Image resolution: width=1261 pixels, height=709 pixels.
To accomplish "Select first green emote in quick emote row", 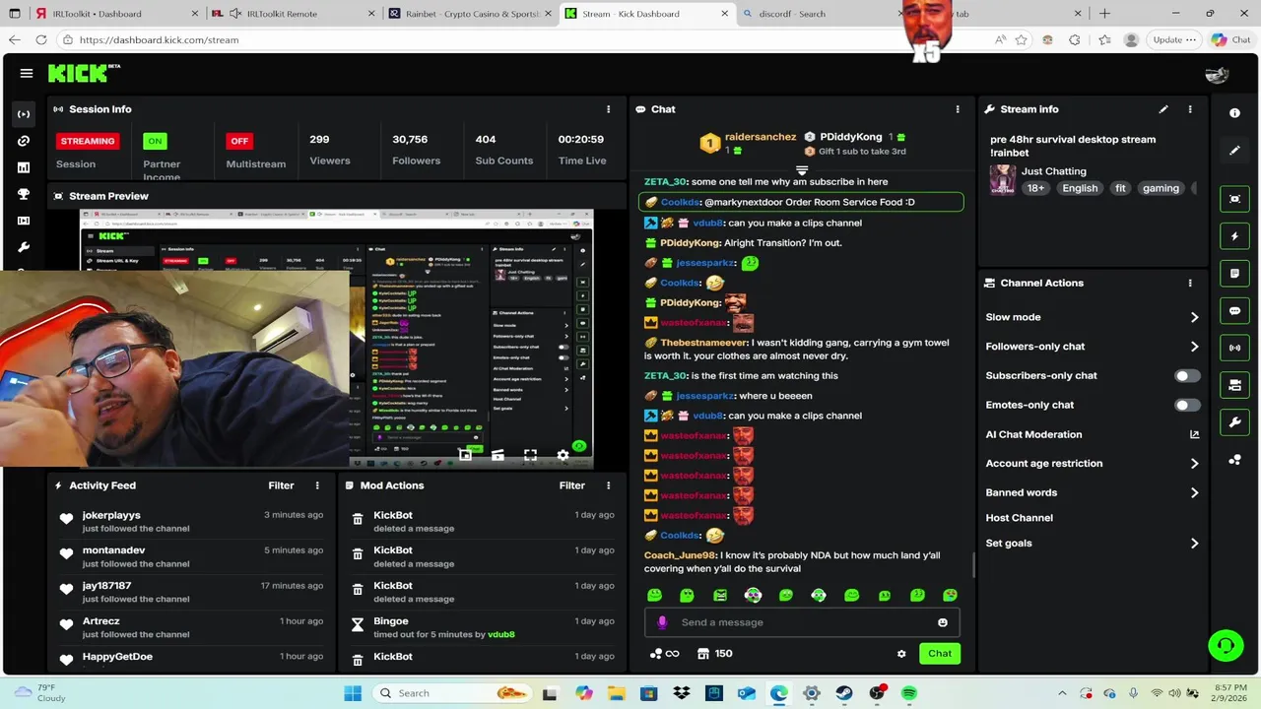I will [x=654, y=596].
